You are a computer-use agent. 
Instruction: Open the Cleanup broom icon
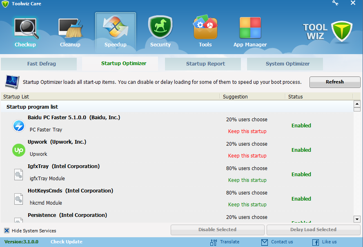[70, 28]
